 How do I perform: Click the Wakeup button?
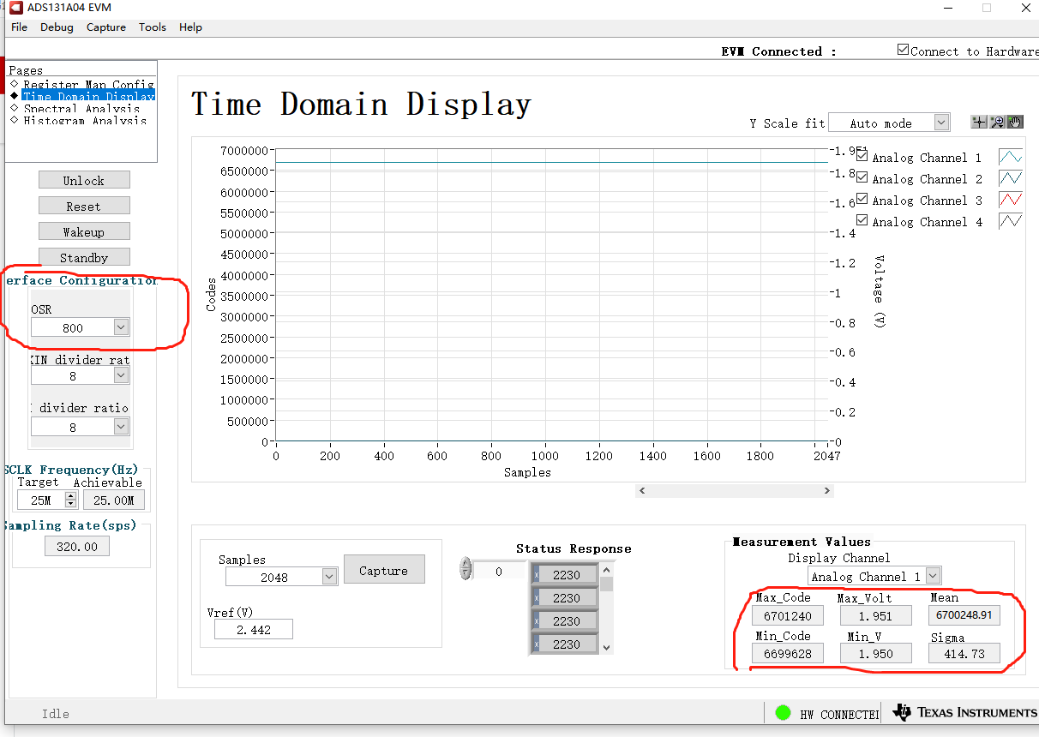[84, 231]
